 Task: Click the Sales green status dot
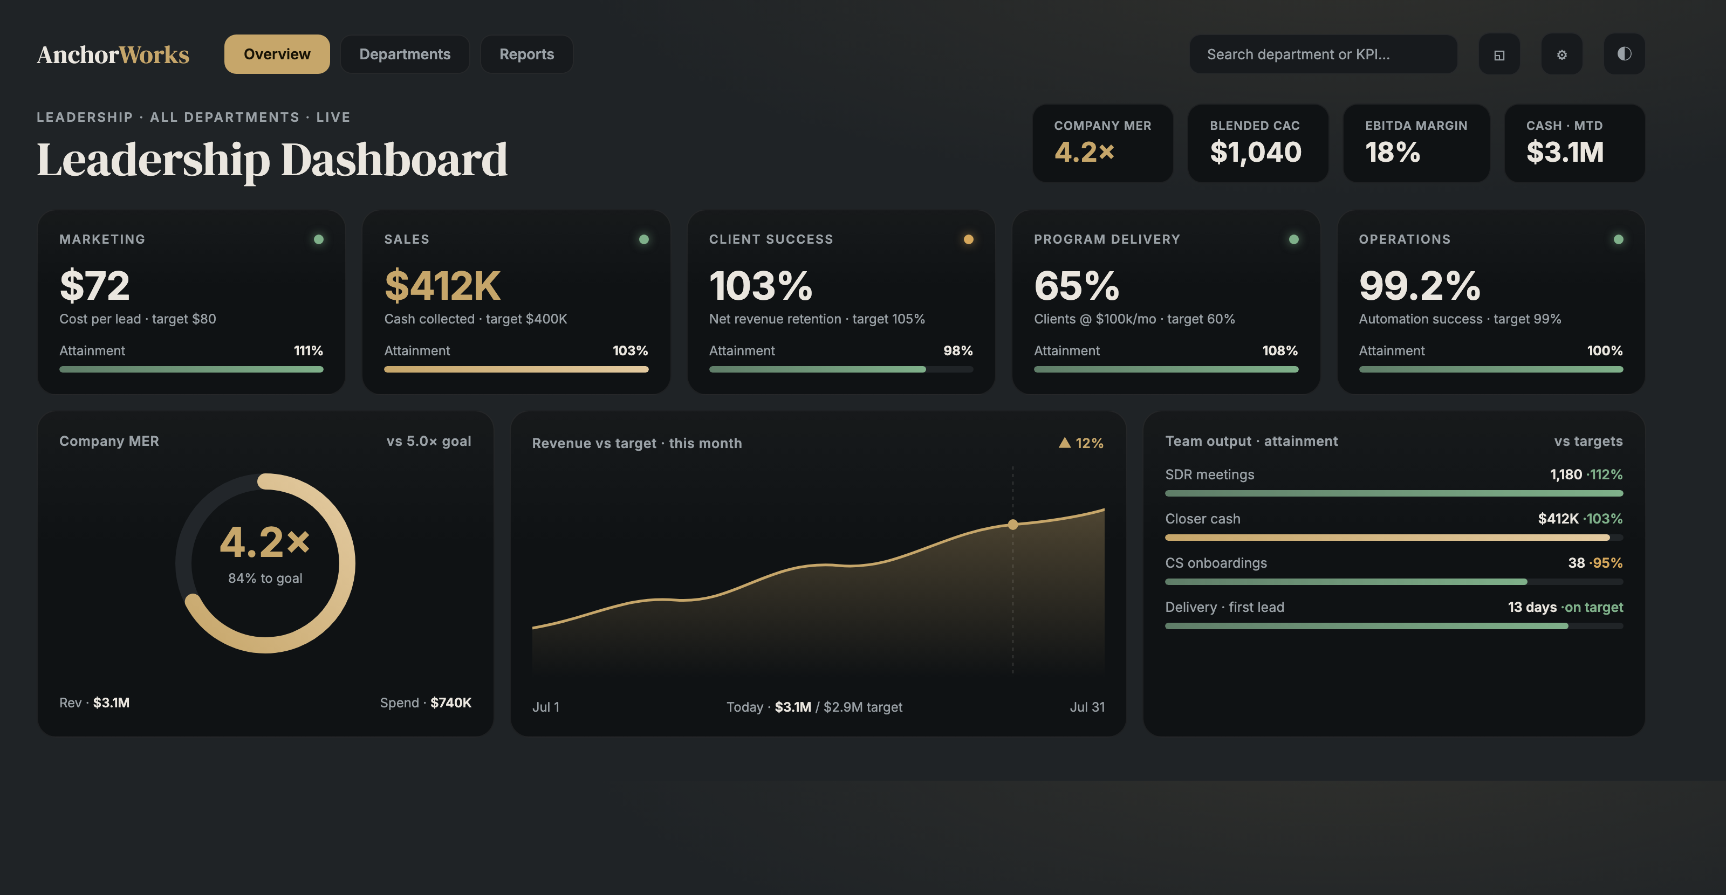(x=643, y=239)
